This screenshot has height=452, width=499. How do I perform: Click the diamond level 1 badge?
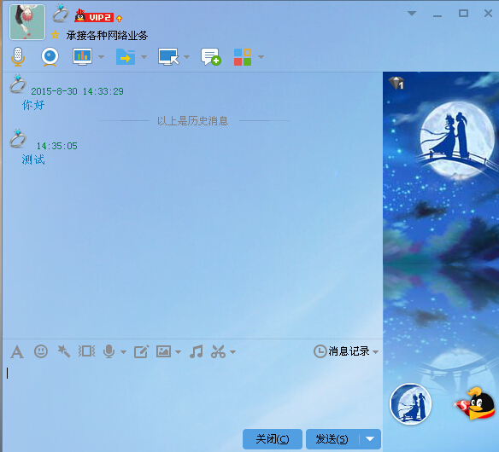click(396, 83)
